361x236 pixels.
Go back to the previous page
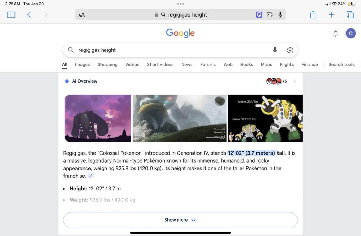pyautogui.click(x=29, y=15)
